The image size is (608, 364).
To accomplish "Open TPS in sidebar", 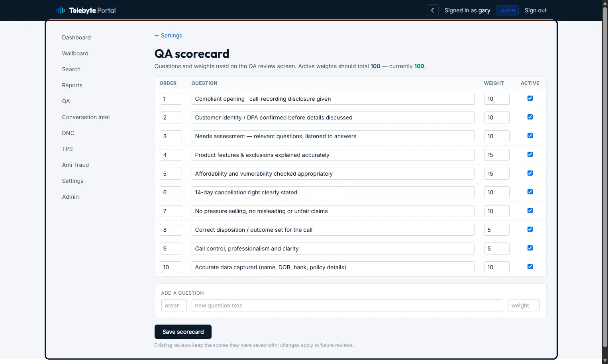I will (x=67, y=149).
